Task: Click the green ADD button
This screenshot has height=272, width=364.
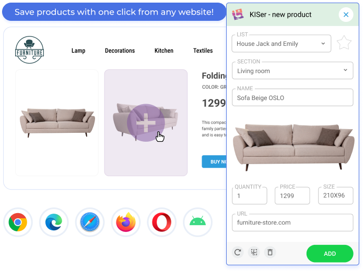Action: pos(330,253)
